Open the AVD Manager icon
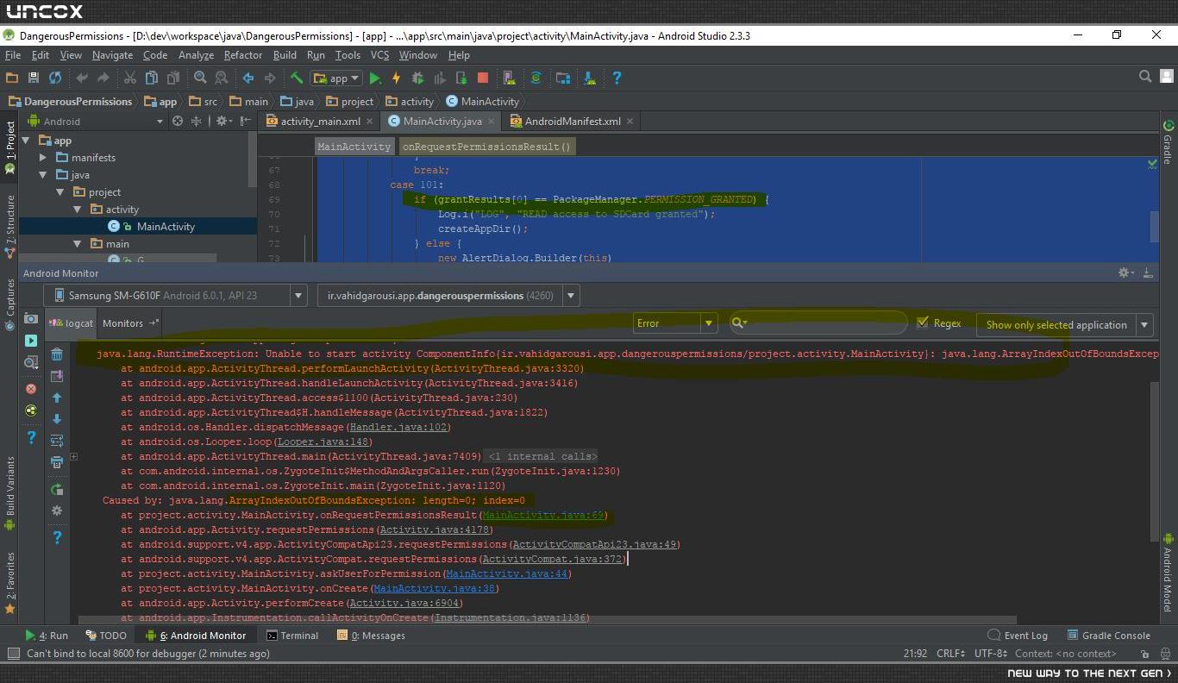 [x=509, y=78]
